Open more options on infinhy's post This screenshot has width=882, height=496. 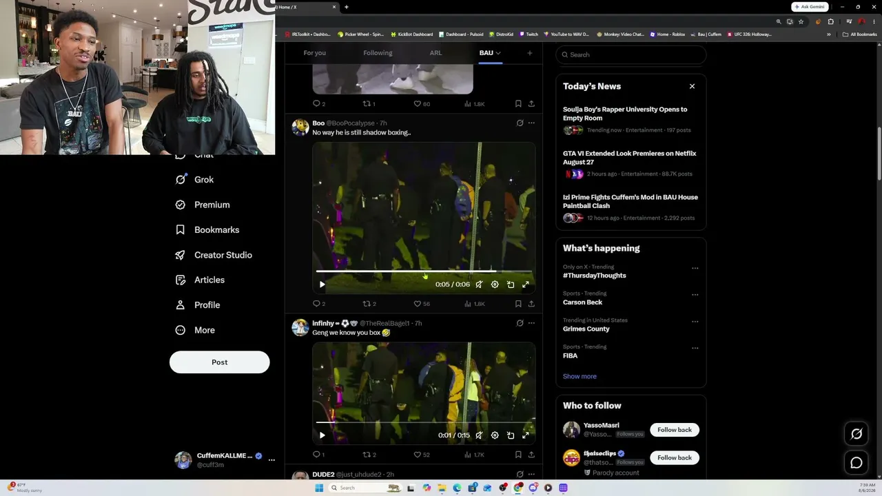tap(531, 323)
